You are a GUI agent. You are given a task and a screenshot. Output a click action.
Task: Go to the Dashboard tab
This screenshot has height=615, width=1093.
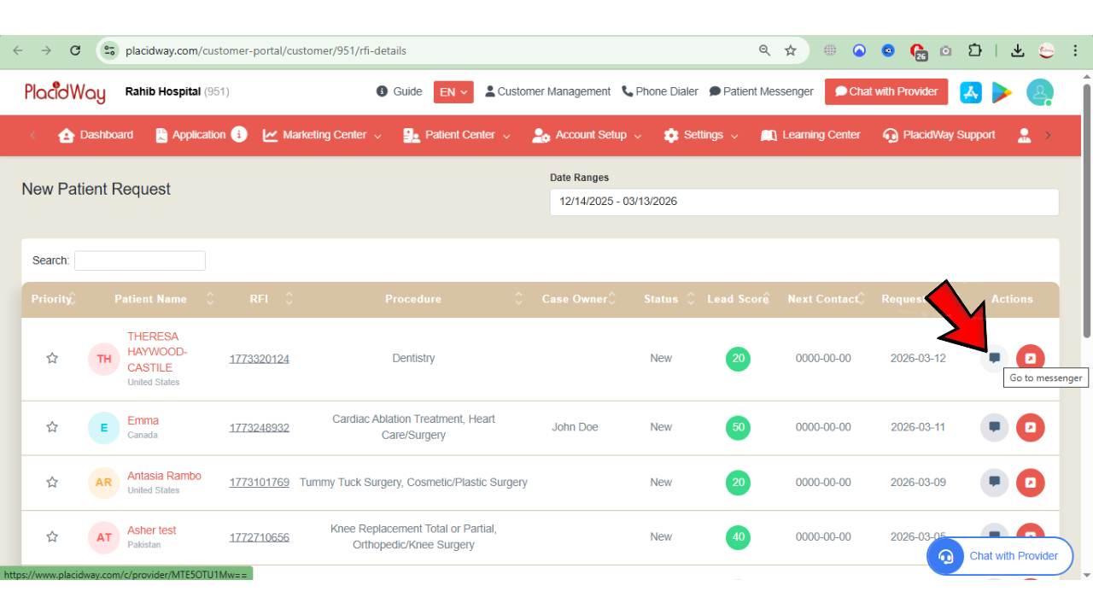96,135
